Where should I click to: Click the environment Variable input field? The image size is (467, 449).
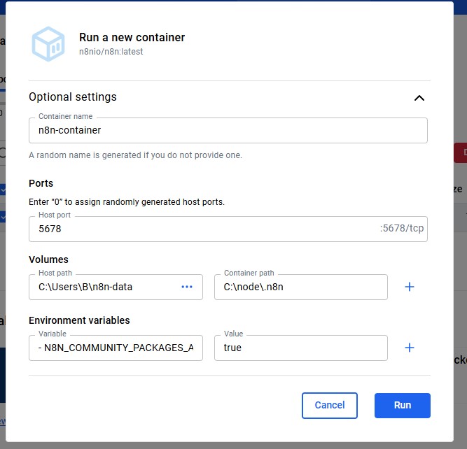click(x=116, y=348)
